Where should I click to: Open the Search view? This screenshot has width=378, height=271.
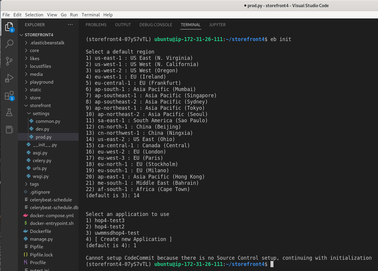[x=9, y=43]
